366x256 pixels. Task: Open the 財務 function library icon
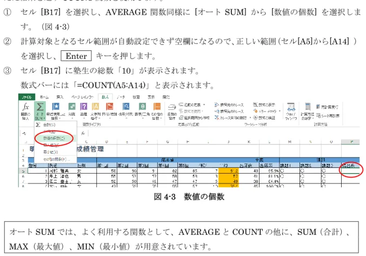pos(72,107)
